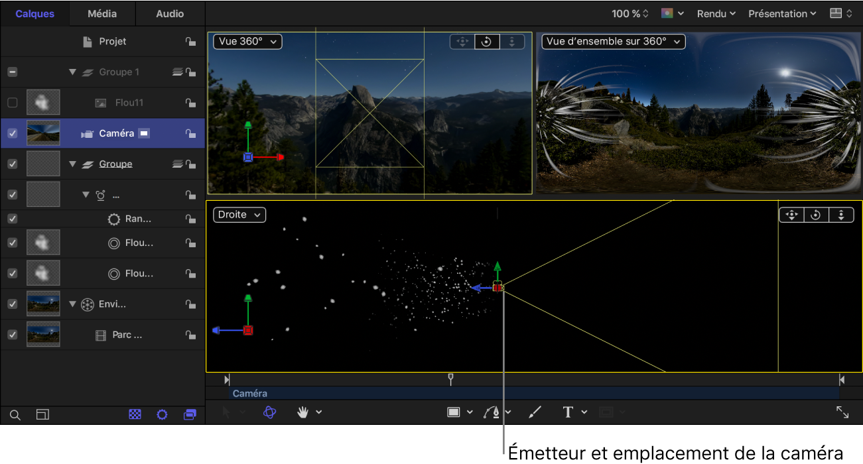
Task: Select the Parc ... layer row
Action: [103, 335]
